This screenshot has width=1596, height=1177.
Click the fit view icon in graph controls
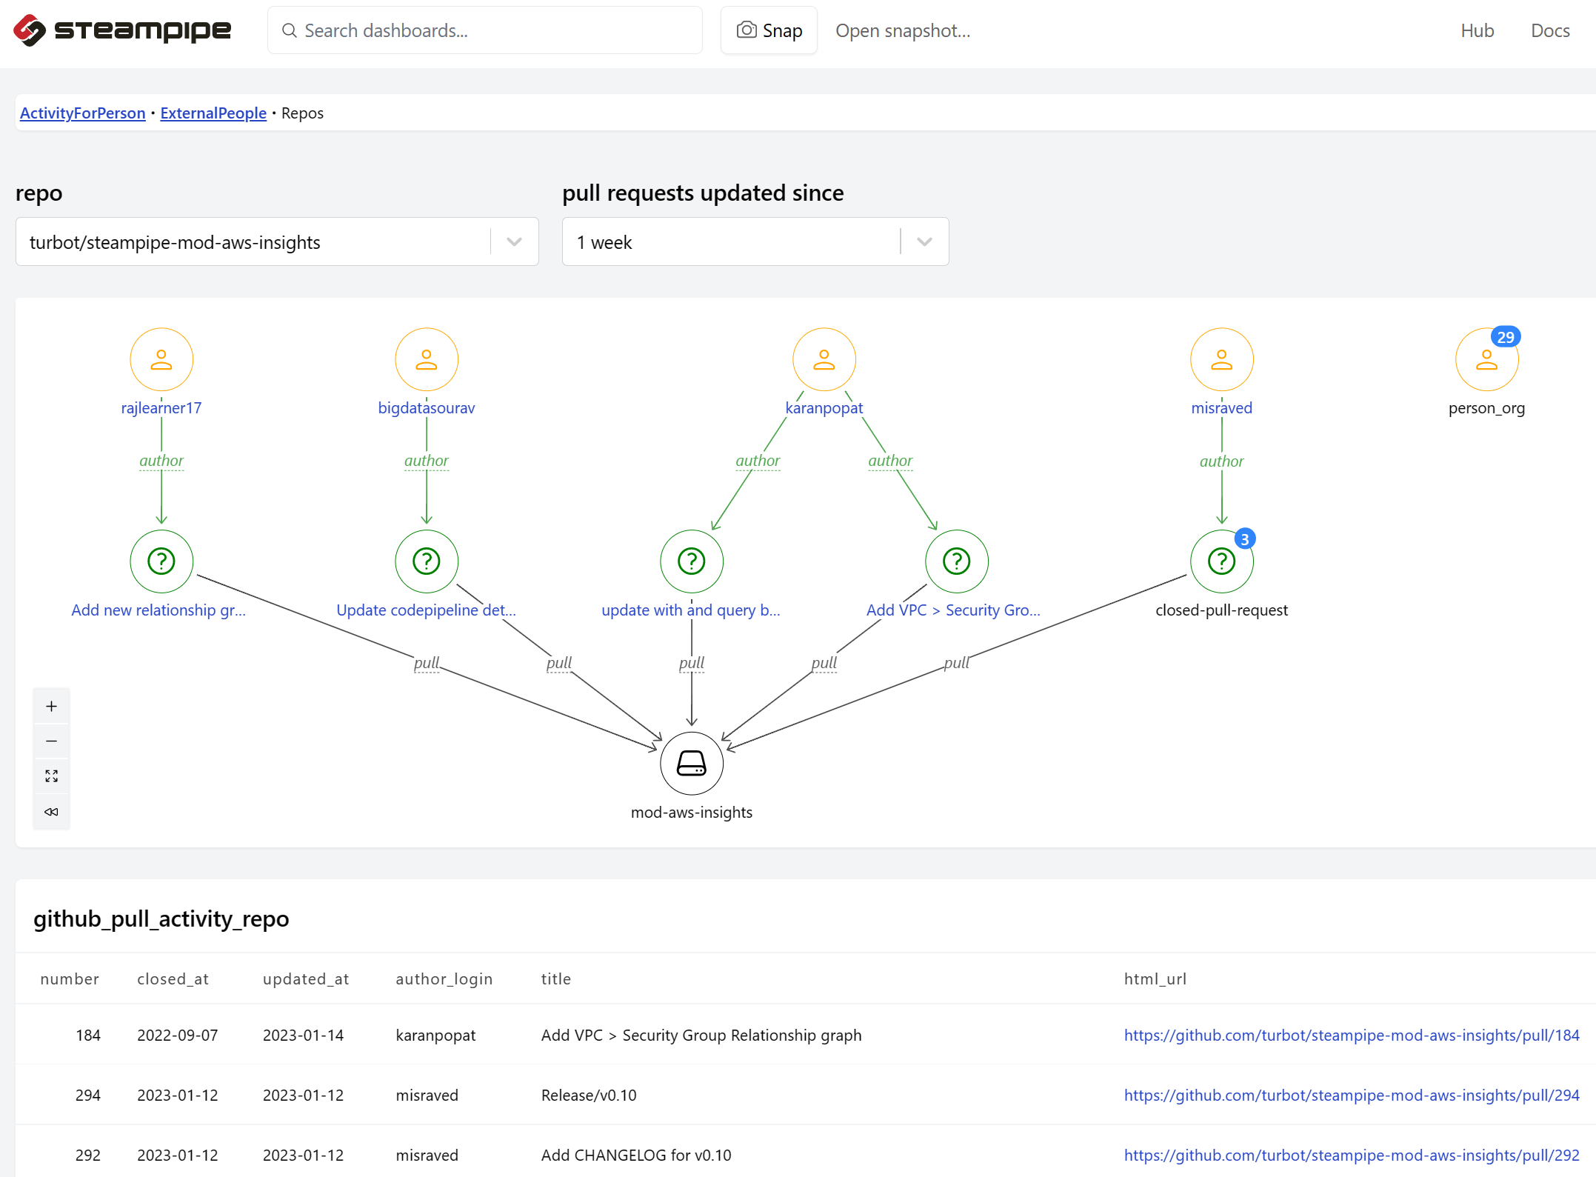tap(51, 776)
